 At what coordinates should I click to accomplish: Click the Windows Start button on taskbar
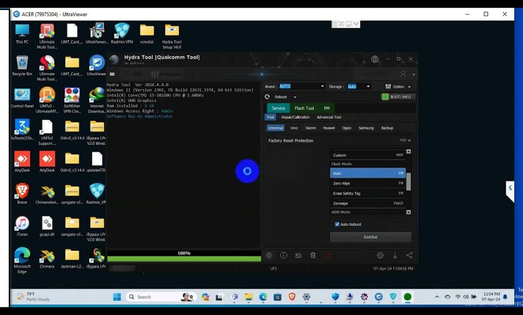pos(117,297)
